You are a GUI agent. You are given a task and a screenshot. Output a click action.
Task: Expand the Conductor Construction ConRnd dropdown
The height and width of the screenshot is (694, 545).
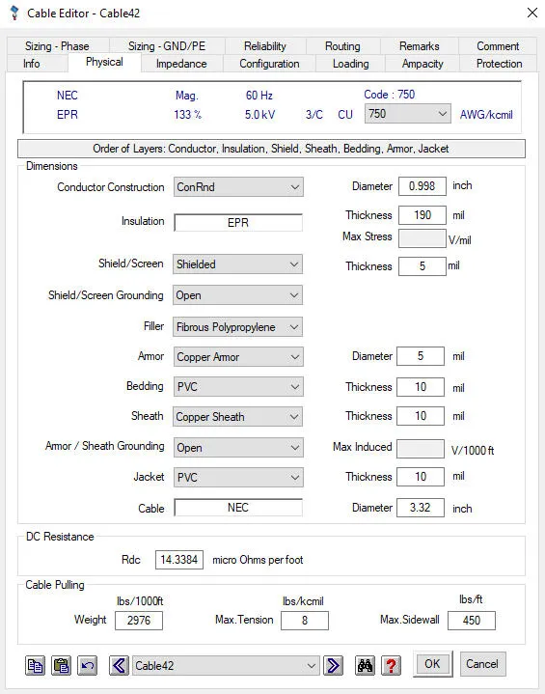tap(238, 187)
